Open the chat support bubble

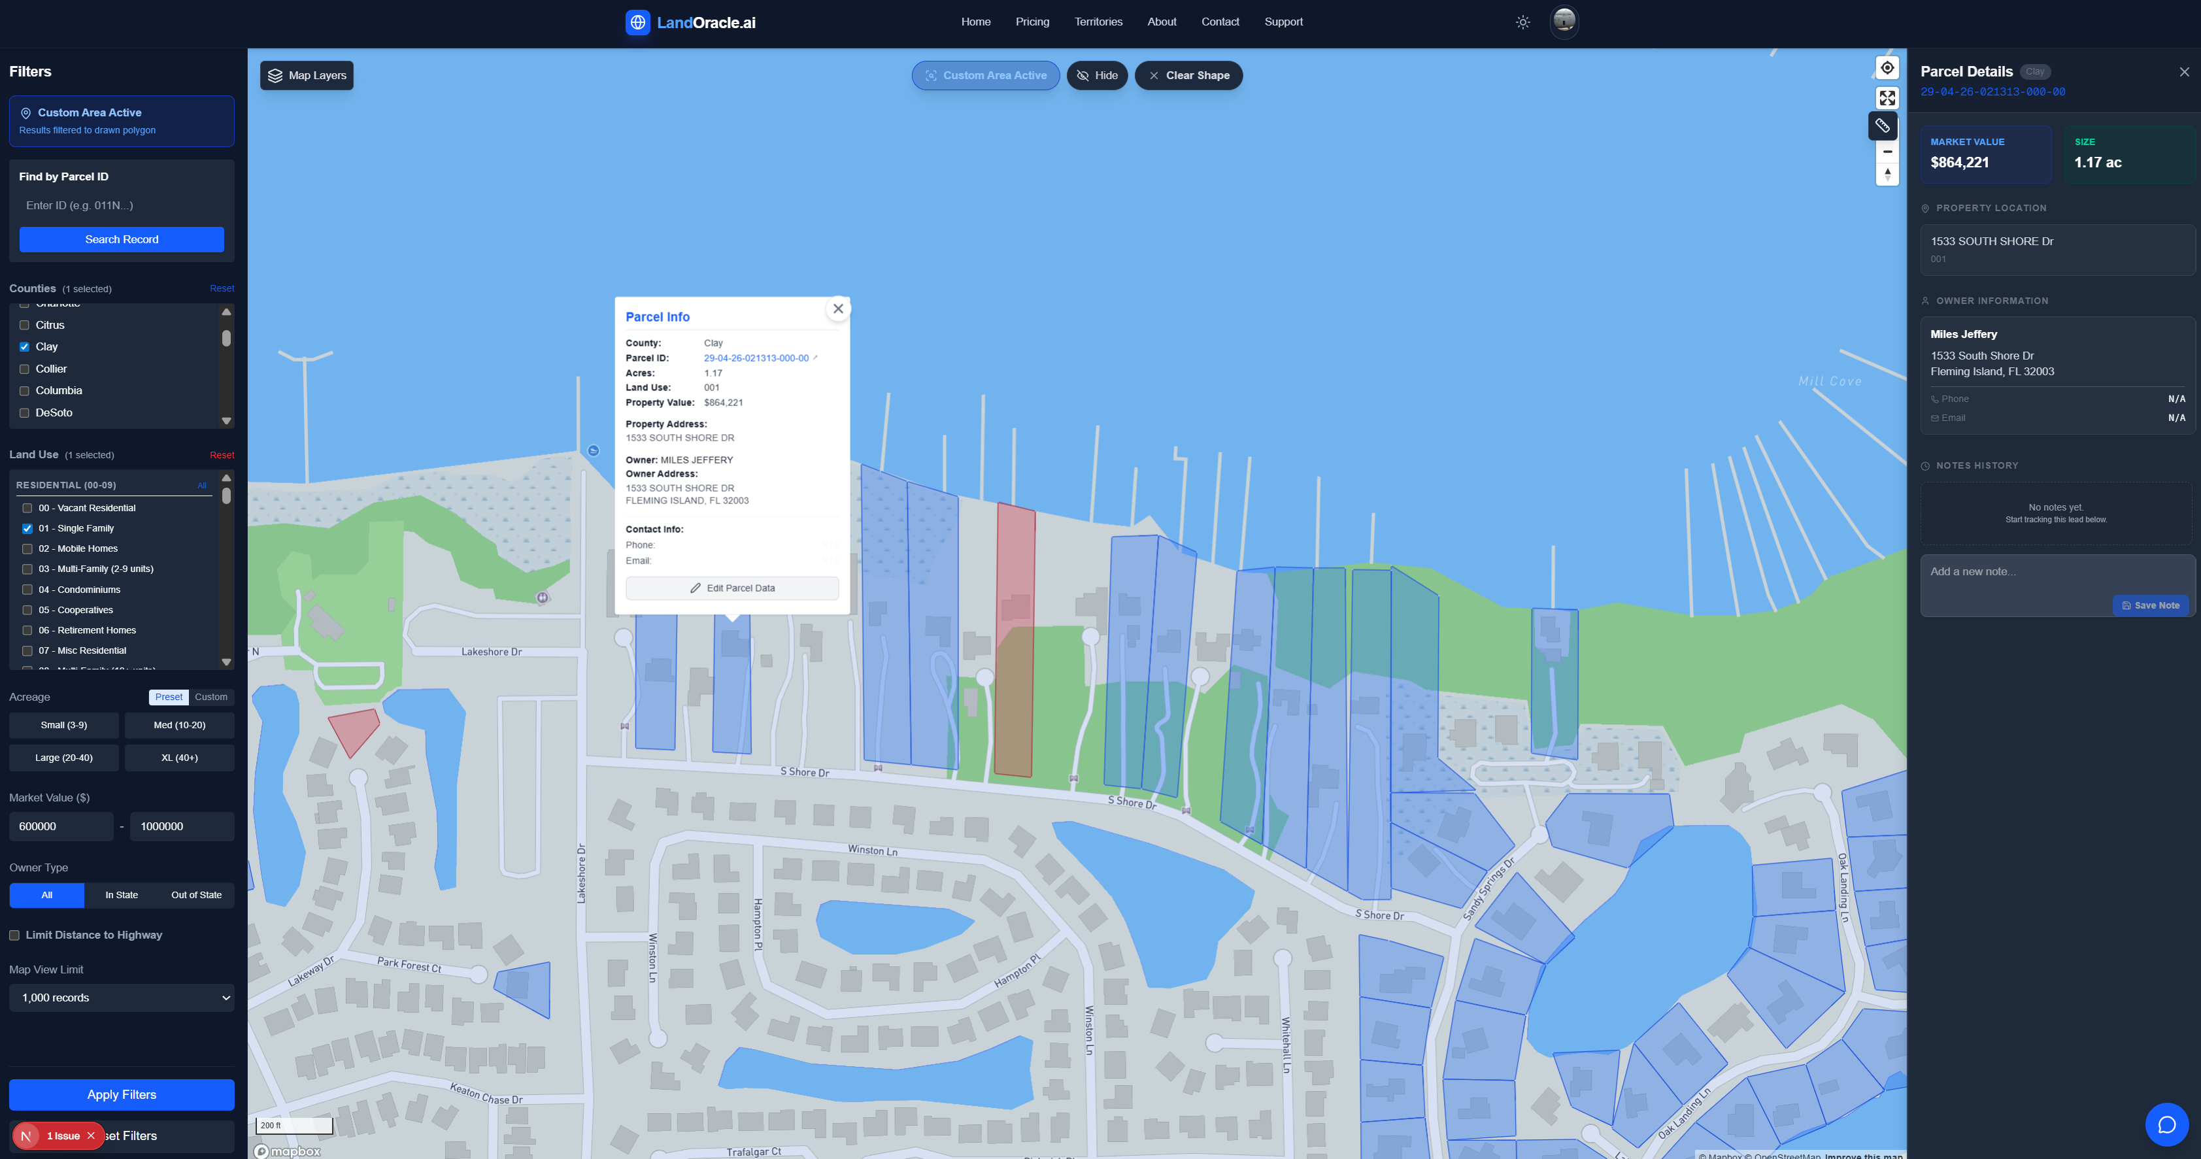click(2166, 1124)
